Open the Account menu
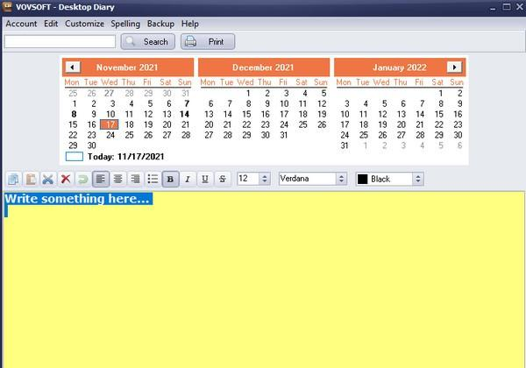This screenshot has height=368, width=526. [x=21, y=24]
